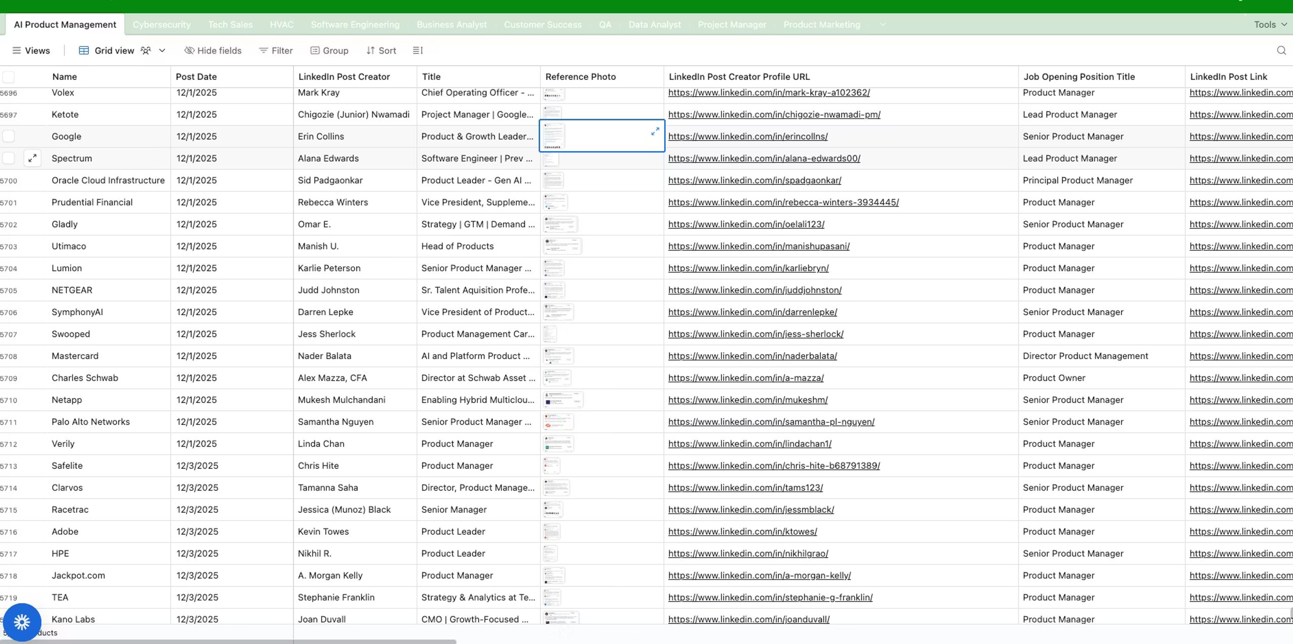This screenshot has height=644, width=1293.
Task: Select the "Samantha Nguyen" creator cell
Action: [x=355, y=422]
